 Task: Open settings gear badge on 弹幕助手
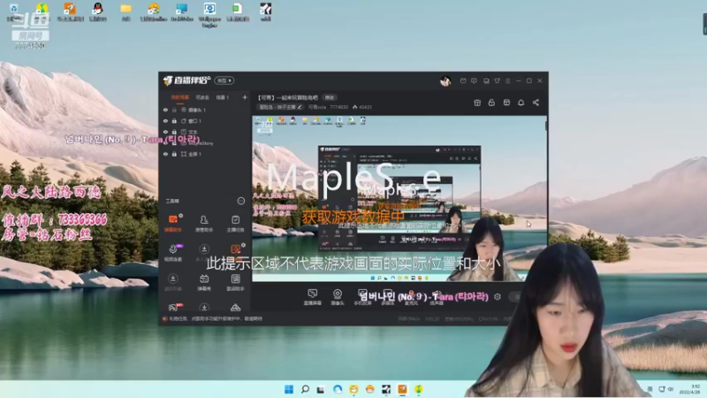[x=181, y=216]
